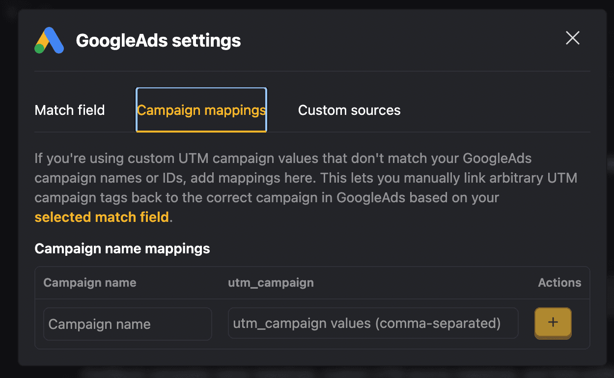
Task: Open the Custom sources tab
Action: [349, 110]
